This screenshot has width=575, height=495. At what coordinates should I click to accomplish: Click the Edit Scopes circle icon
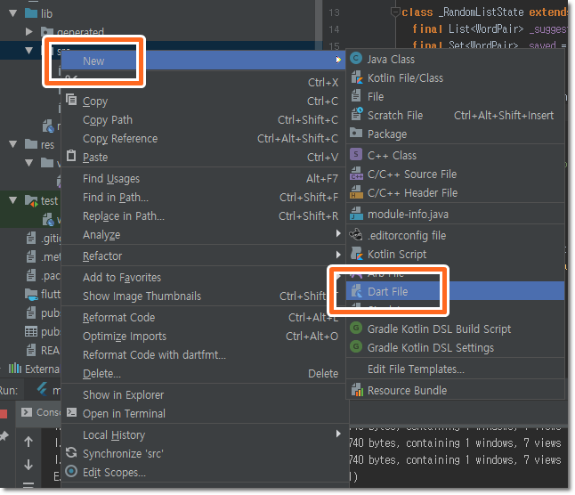(71, 472)
